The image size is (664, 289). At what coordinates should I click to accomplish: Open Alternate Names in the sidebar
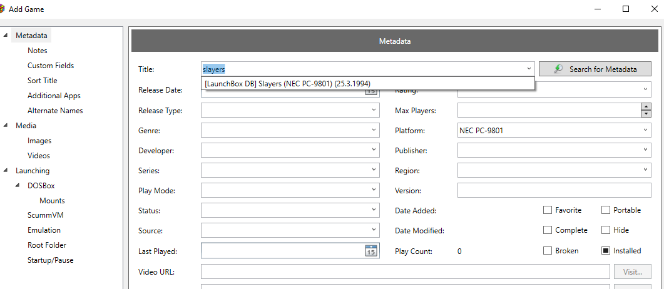click(55, 111)
